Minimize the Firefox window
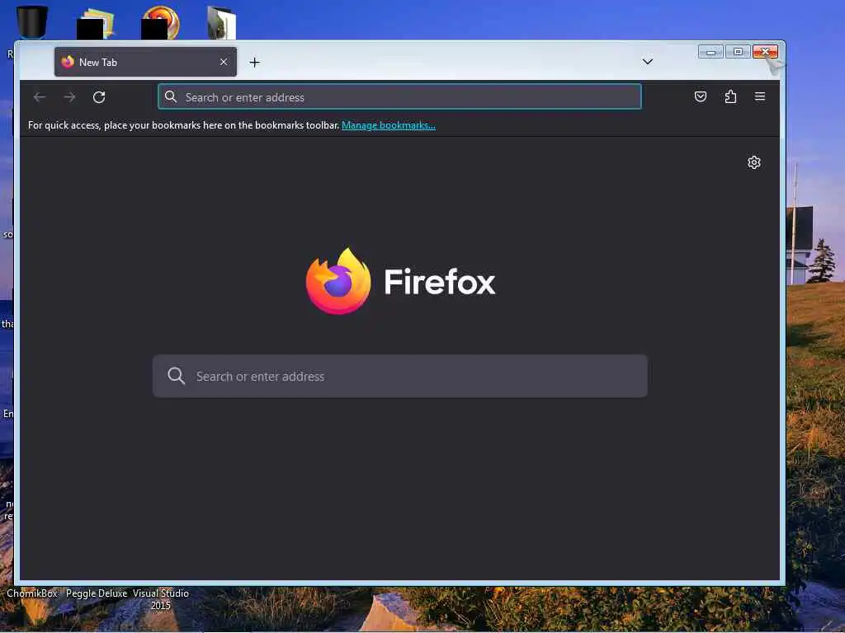The image size is (845, 633). (710, 52)
